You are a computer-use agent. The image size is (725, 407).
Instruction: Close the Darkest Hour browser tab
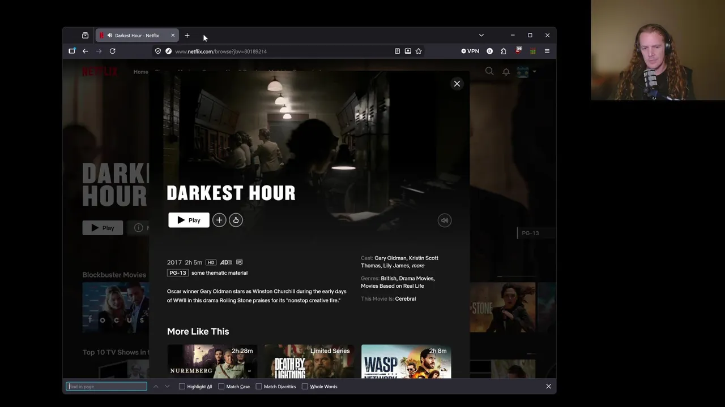pyautogui.click(x=173, y=36)
